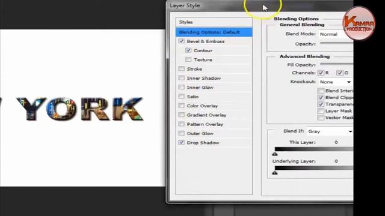Open the Blend Mode dropdown
Image resolution: width=385 pixels, height=216 pixels.
336,34
